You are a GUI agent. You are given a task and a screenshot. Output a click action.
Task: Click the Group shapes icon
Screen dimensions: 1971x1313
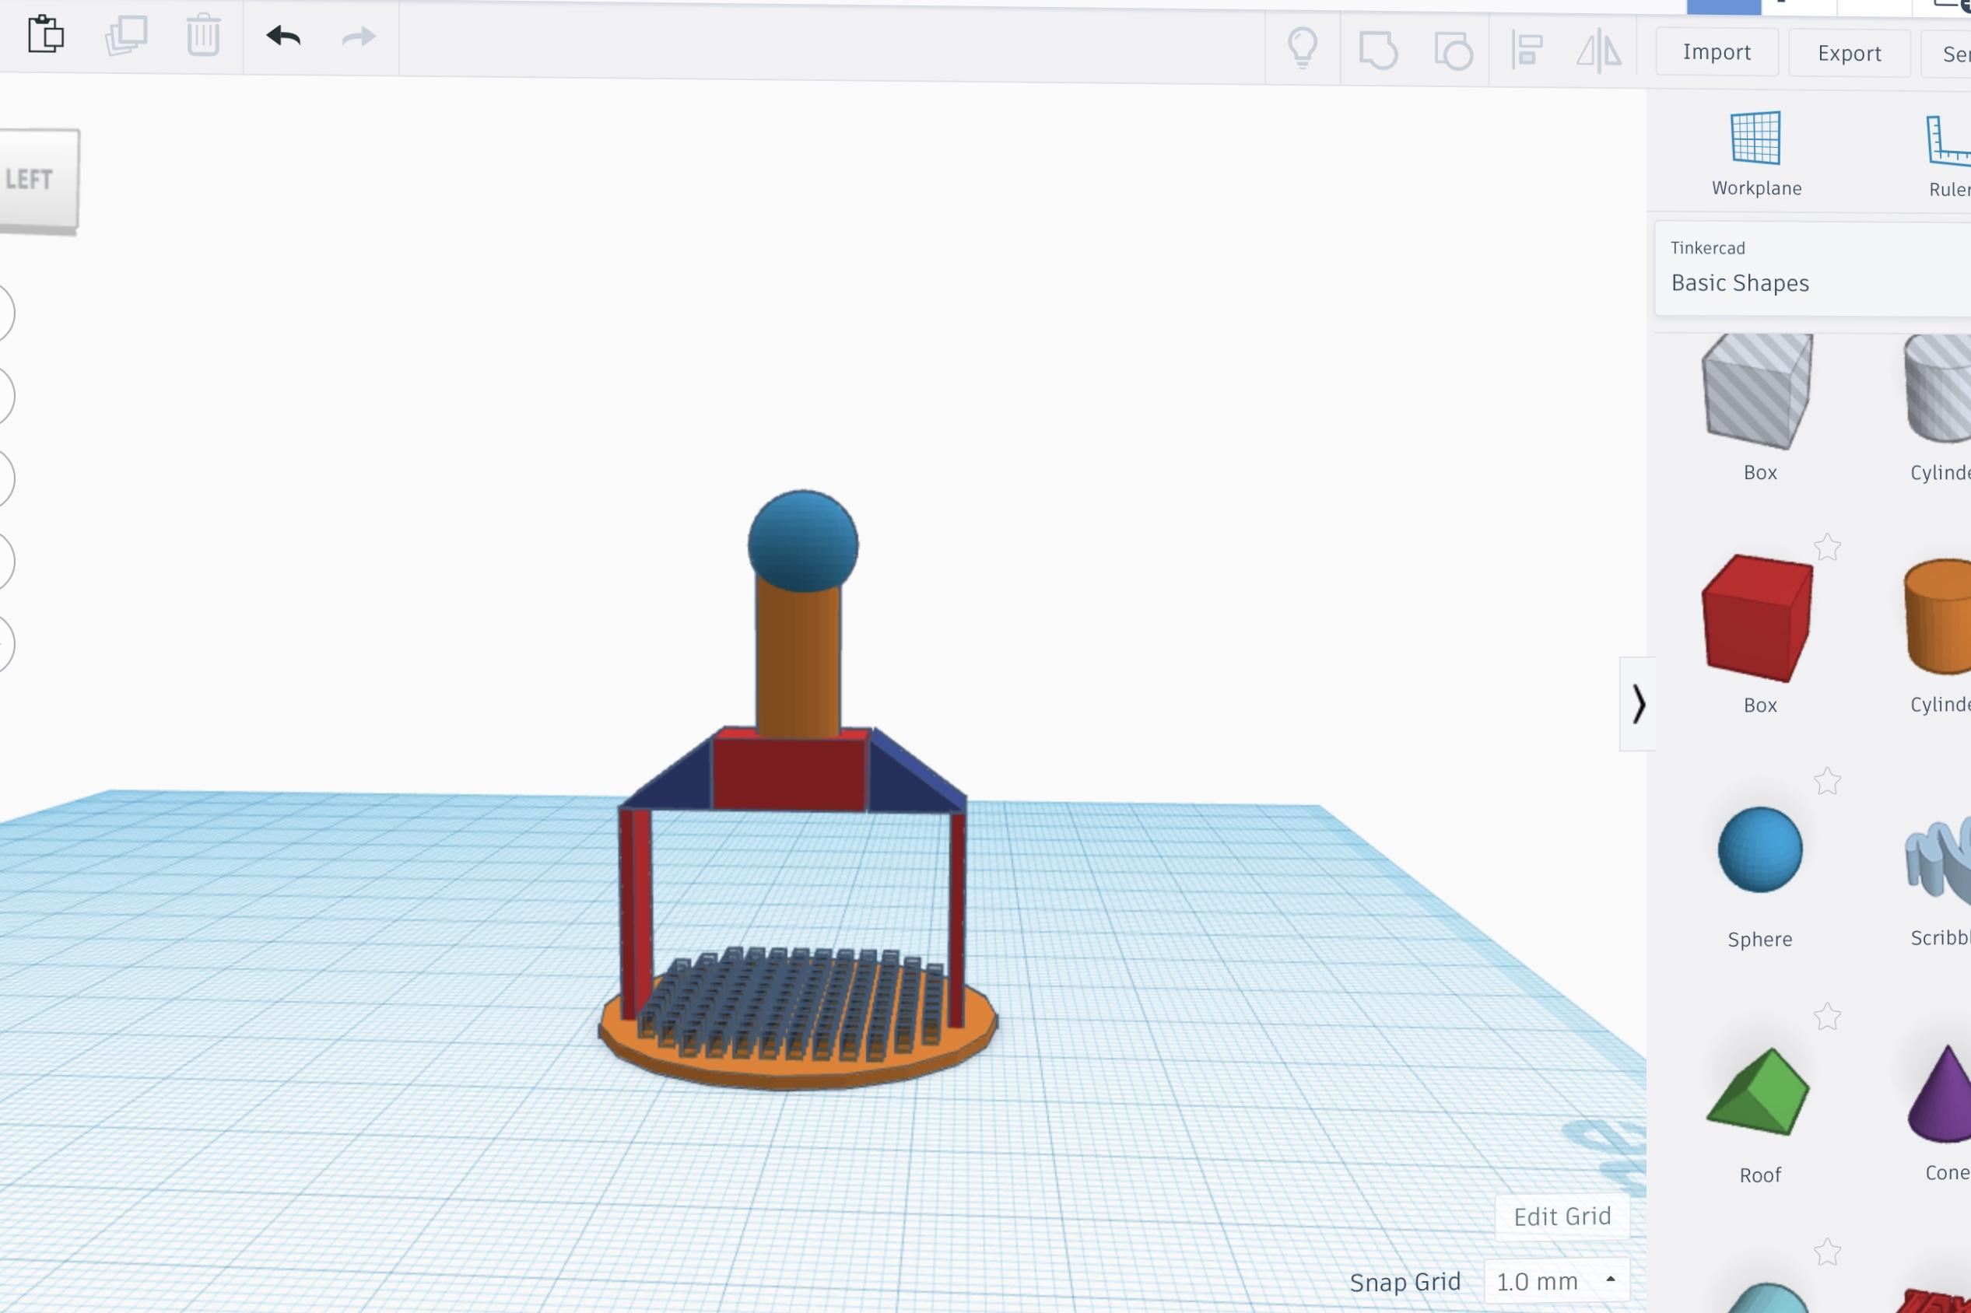[1378, 51]
